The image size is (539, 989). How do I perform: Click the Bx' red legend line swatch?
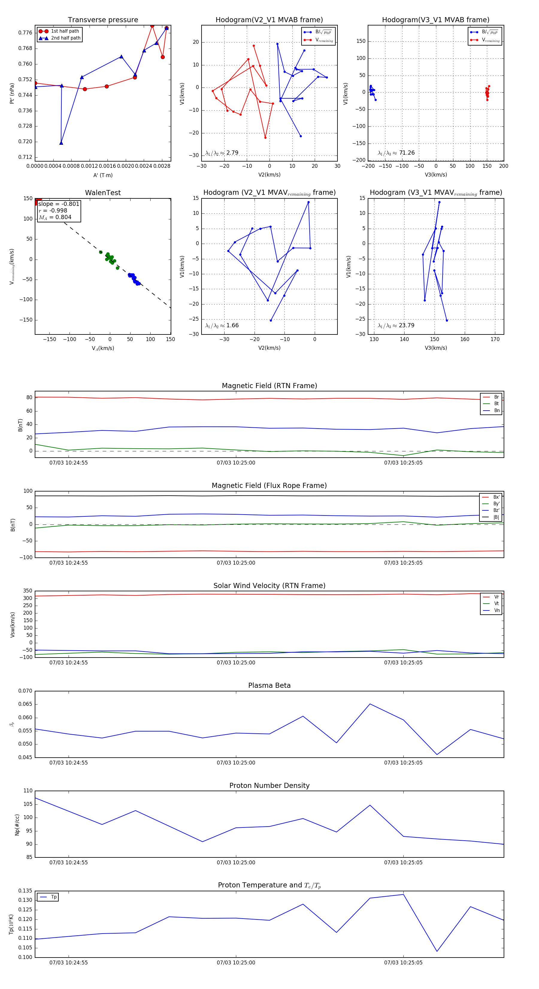(x=486, y=497)
